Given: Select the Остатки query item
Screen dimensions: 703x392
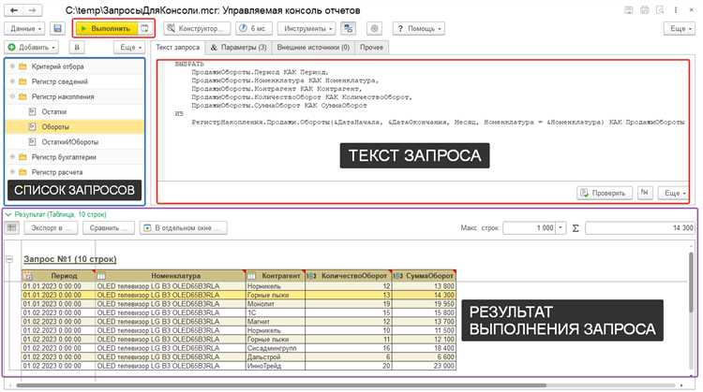Looking at the screenshot, I should coord(75,111).
